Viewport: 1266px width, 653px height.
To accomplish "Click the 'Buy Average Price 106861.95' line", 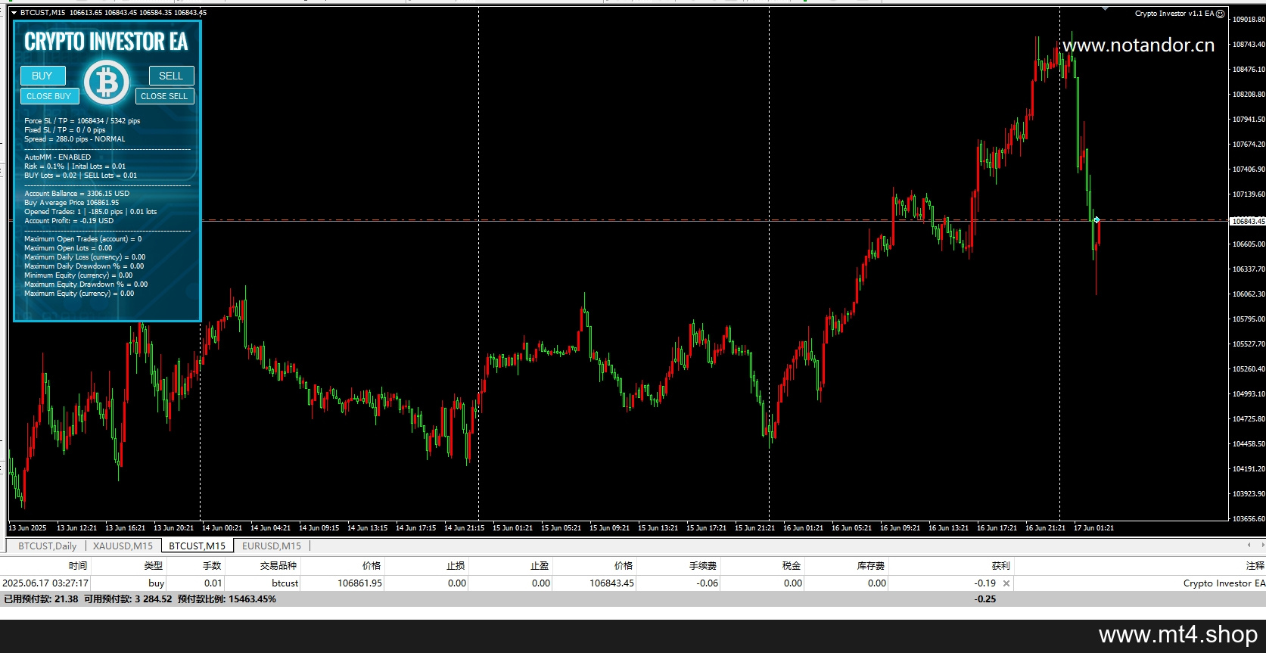I will coord(71,203).
